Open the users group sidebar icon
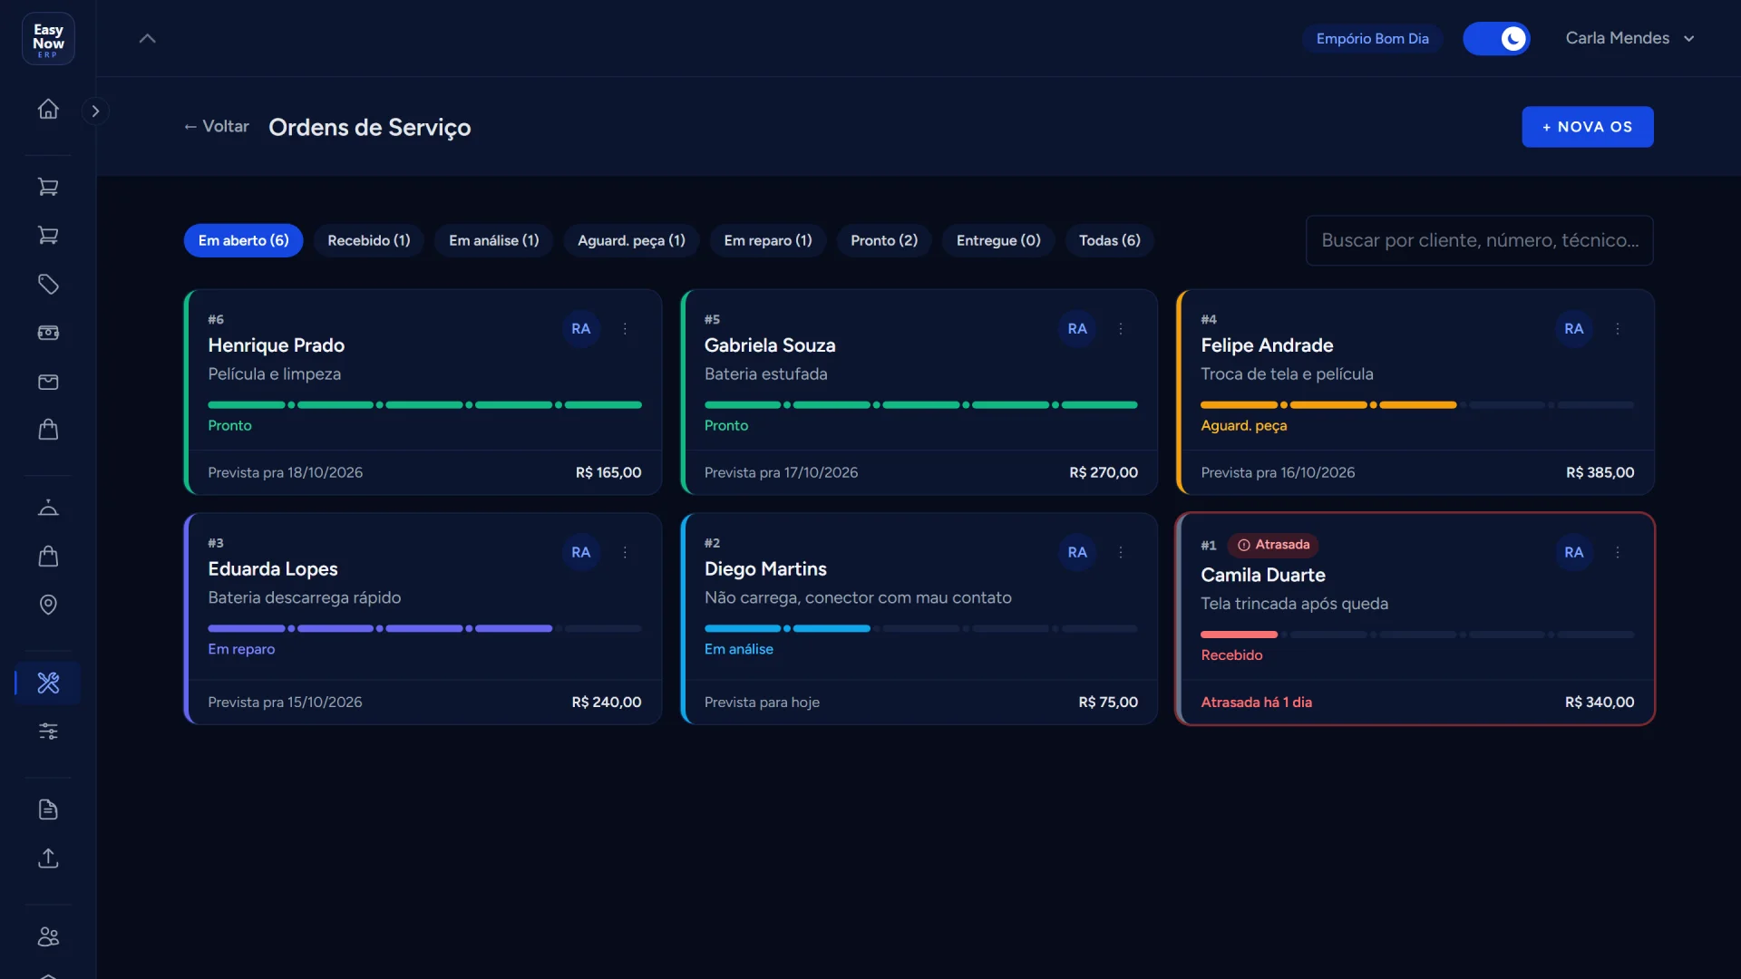The width and height of the screenshot is (1741, 979). coord(48,936)
